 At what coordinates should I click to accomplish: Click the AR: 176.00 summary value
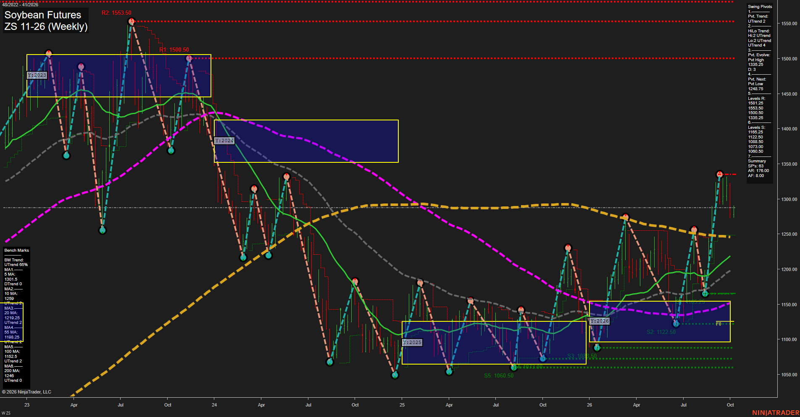click(x=758, y=171)
